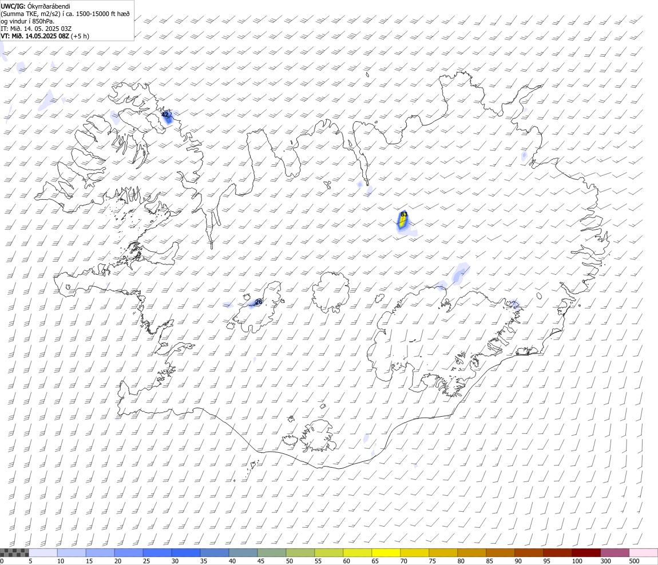This screenshot has height=565, width=658.
Task: Select the palest blue 5–10 legend swatch
Action: [x=43, y=552]
